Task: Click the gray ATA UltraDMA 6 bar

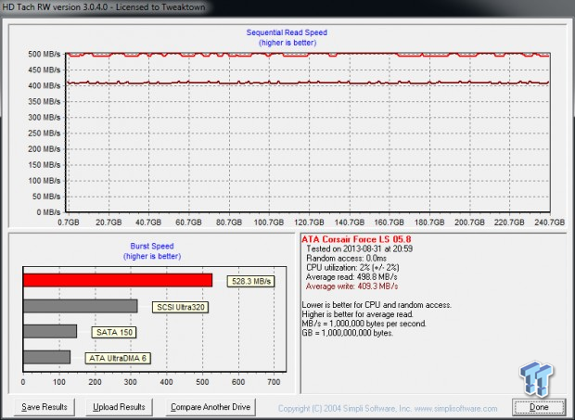Action: pyautogui.click(x=46, y=357)
